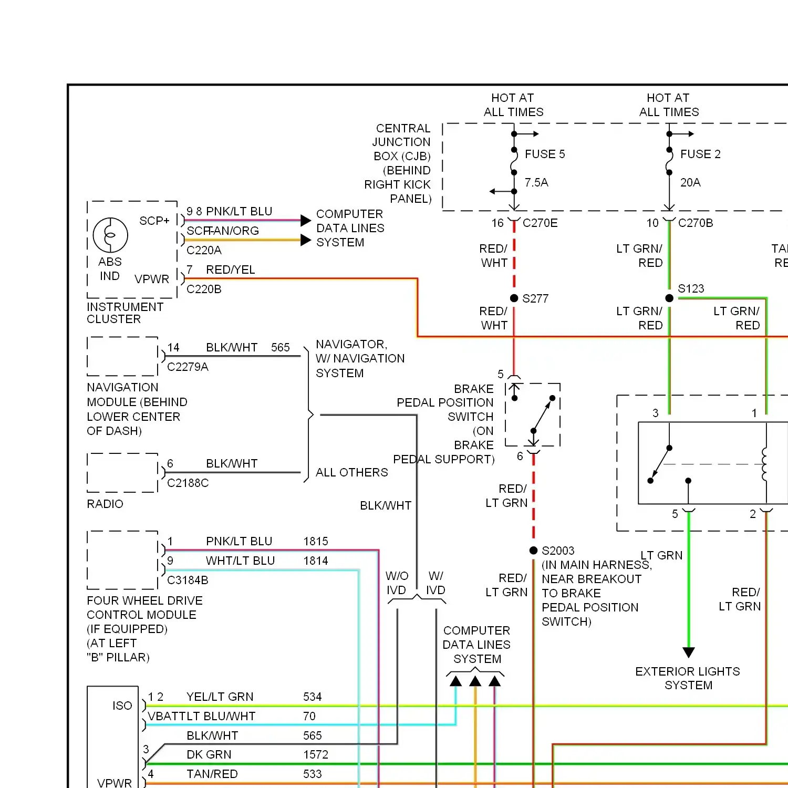This screenshot has height=788, width=788.
Task: Click the "S123" splice label
Action: coord(691,288)
